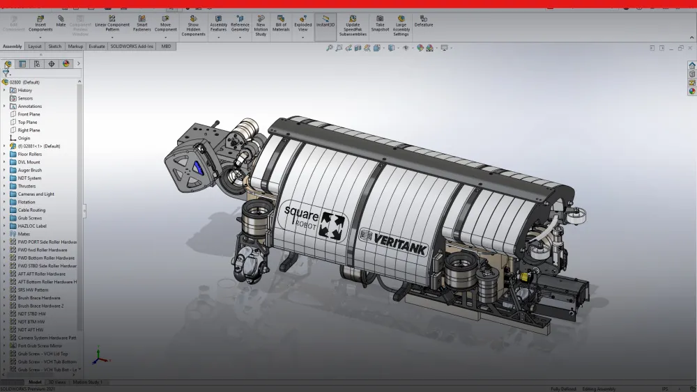This screenshot has height=392, width=697.
Task: Open Exploded View dropdown arrow
Action: 302,38
